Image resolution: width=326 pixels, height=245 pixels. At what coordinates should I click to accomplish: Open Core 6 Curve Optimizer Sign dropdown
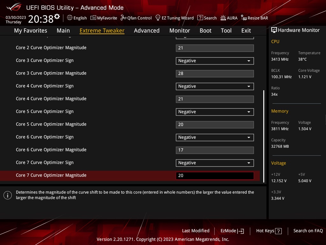click(x=215, y=137)
